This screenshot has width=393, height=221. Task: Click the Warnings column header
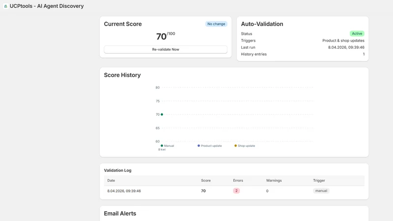[274, 180]
